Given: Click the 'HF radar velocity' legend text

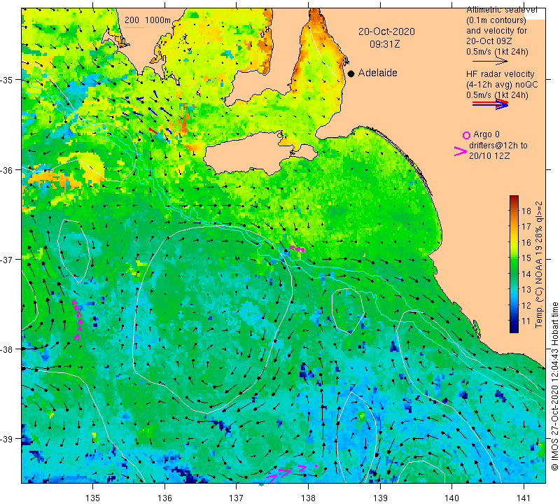Looking at the screenshot, I should [x=500, y=74].
